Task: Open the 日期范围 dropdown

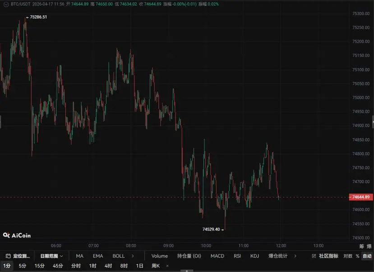Action: click(x=51, y=256)
